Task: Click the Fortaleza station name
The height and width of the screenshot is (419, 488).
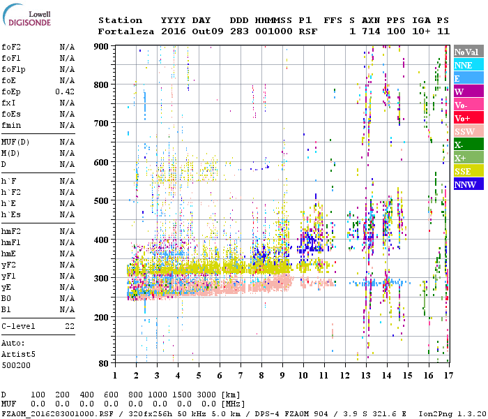Action: (x=127, y=31)
